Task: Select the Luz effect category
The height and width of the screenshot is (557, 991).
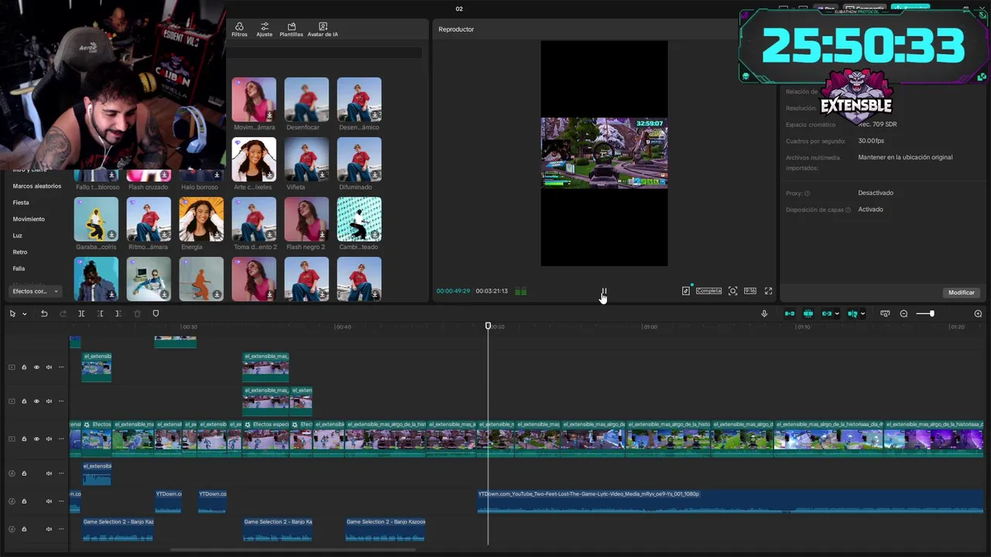Action: [x=17, y=235]
